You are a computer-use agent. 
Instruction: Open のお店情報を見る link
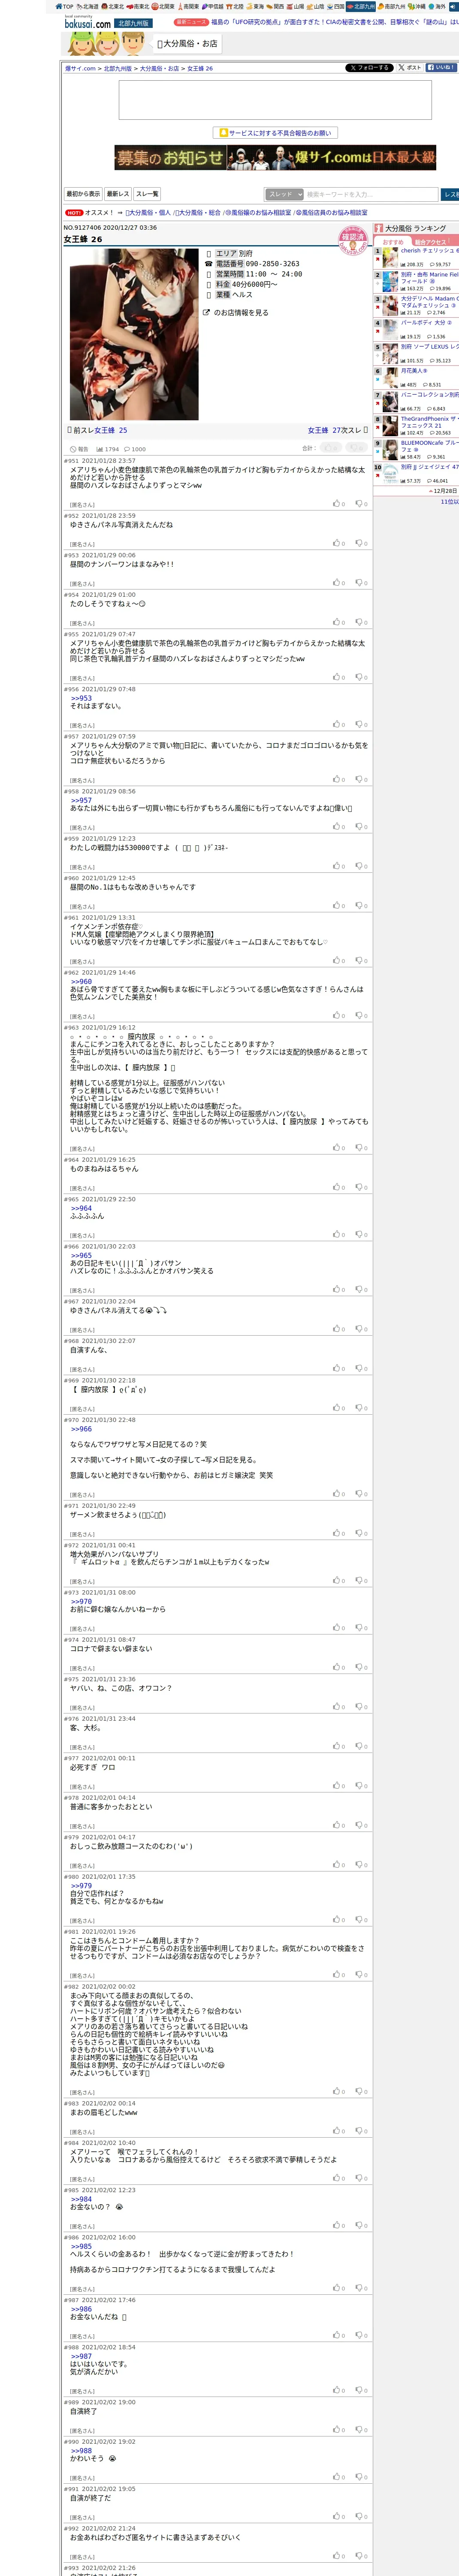point(235,313)
